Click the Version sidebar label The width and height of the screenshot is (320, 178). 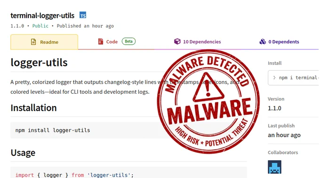click(276, 99)
